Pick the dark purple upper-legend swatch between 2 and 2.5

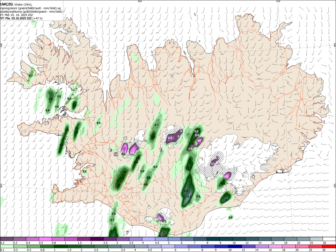click(97, 239)
